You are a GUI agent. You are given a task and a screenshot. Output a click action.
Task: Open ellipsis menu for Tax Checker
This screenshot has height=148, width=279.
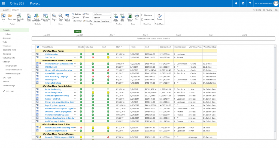[75, 57]
